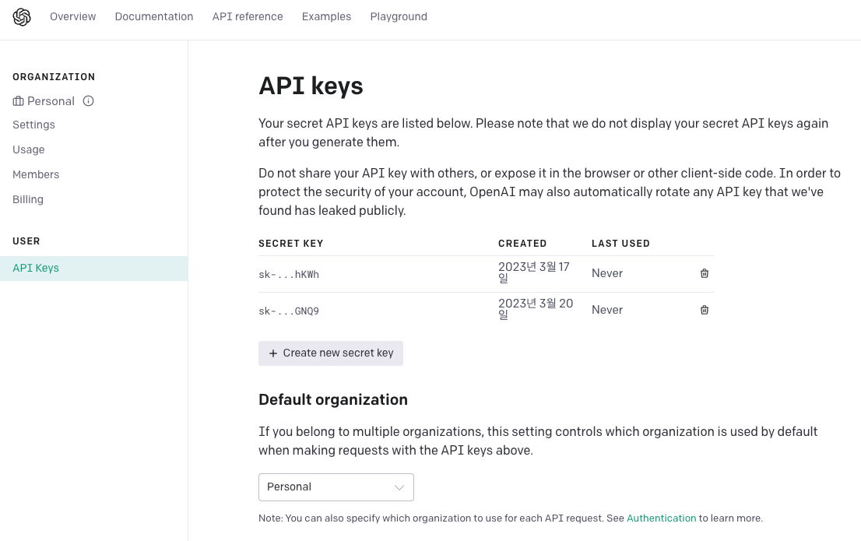Click the plus icon on Create key button
The height and width of the screenshot is (541, 861).
coord(273,353)
